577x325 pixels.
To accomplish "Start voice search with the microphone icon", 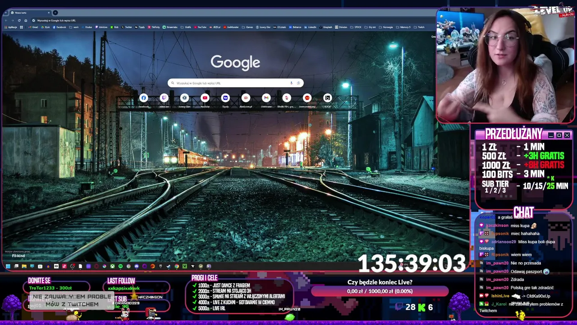I will [292, 83].
